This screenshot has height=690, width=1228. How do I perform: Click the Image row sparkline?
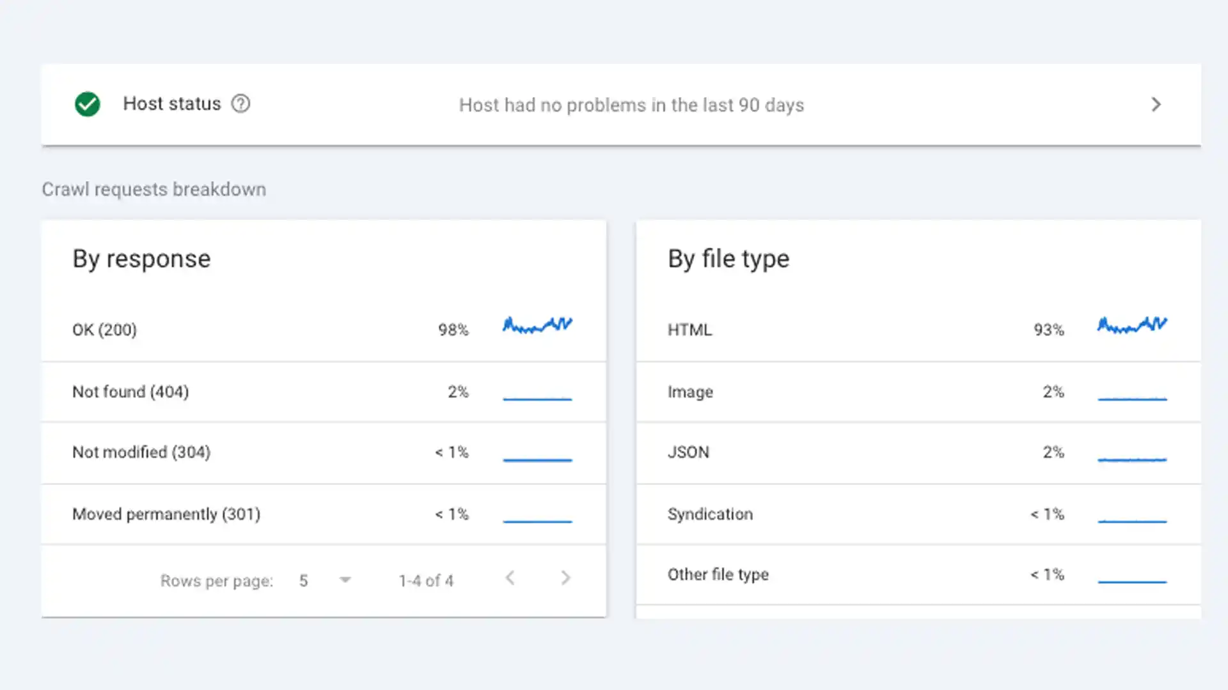(x=1133, y=399)
